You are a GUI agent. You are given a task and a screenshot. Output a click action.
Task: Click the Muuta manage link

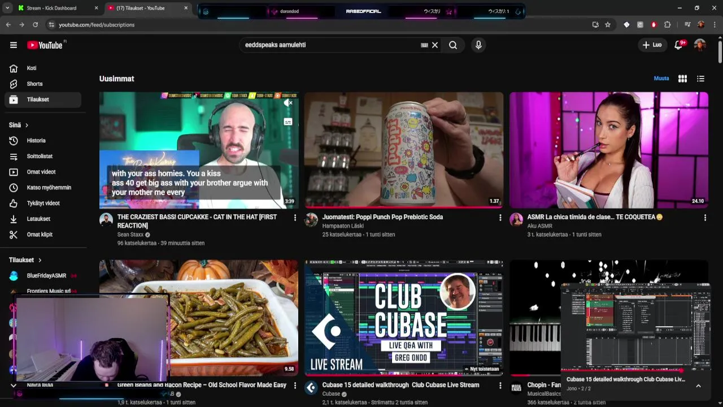(661, 79)
